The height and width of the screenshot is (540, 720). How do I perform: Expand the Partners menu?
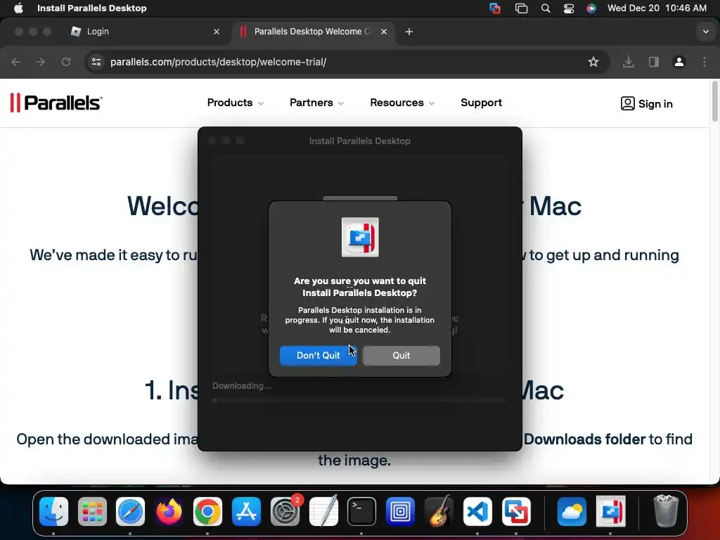(316, 103)
